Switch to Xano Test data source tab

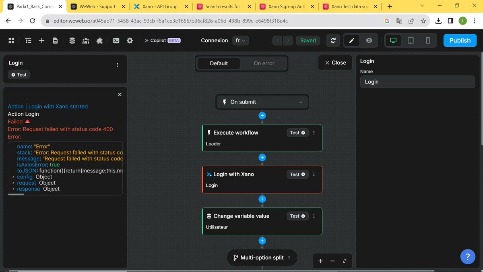(x=350, y=6)
